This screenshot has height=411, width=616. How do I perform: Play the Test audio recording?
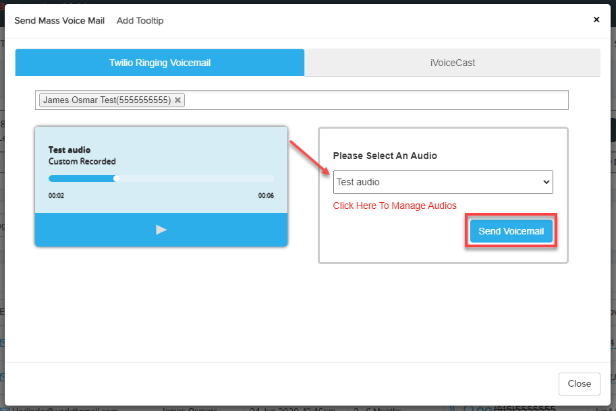point(161,230)
